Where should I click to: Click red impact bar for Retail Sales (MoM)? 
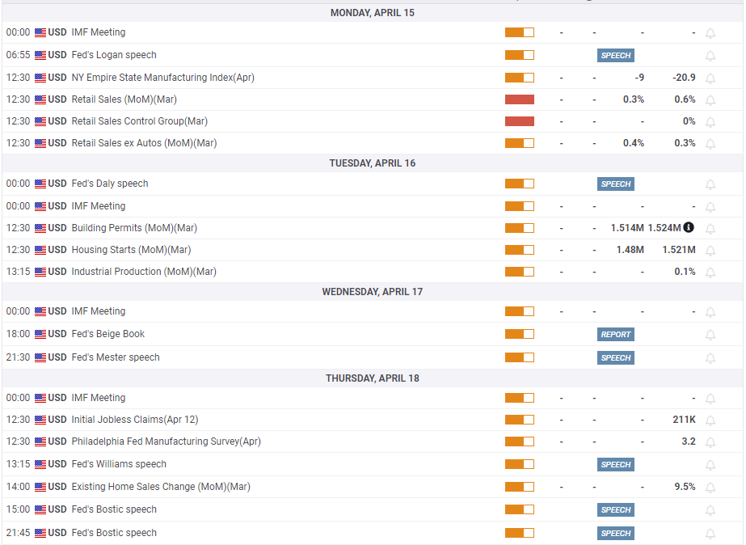520,99
